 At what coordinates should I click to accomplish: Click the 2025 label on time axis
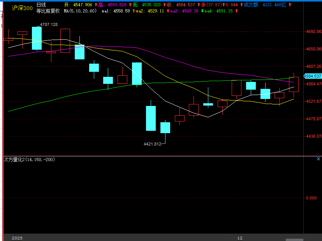[18, 238]
